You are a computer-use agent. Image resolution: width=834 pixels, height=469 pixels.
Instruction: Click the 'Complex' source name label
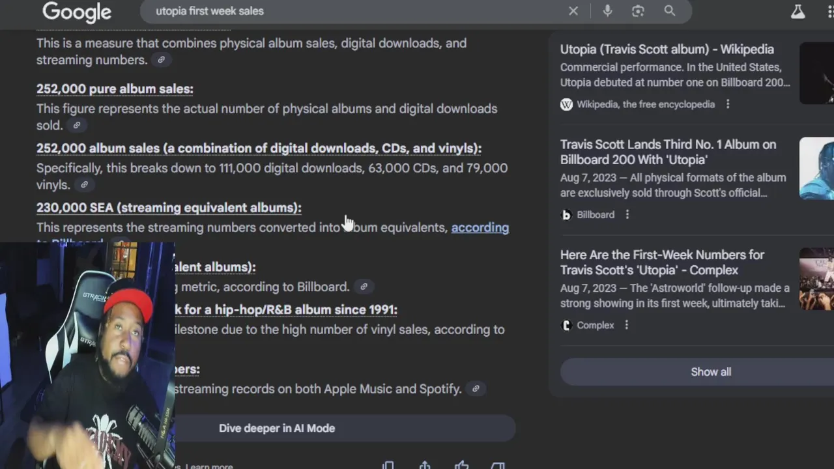596,324
